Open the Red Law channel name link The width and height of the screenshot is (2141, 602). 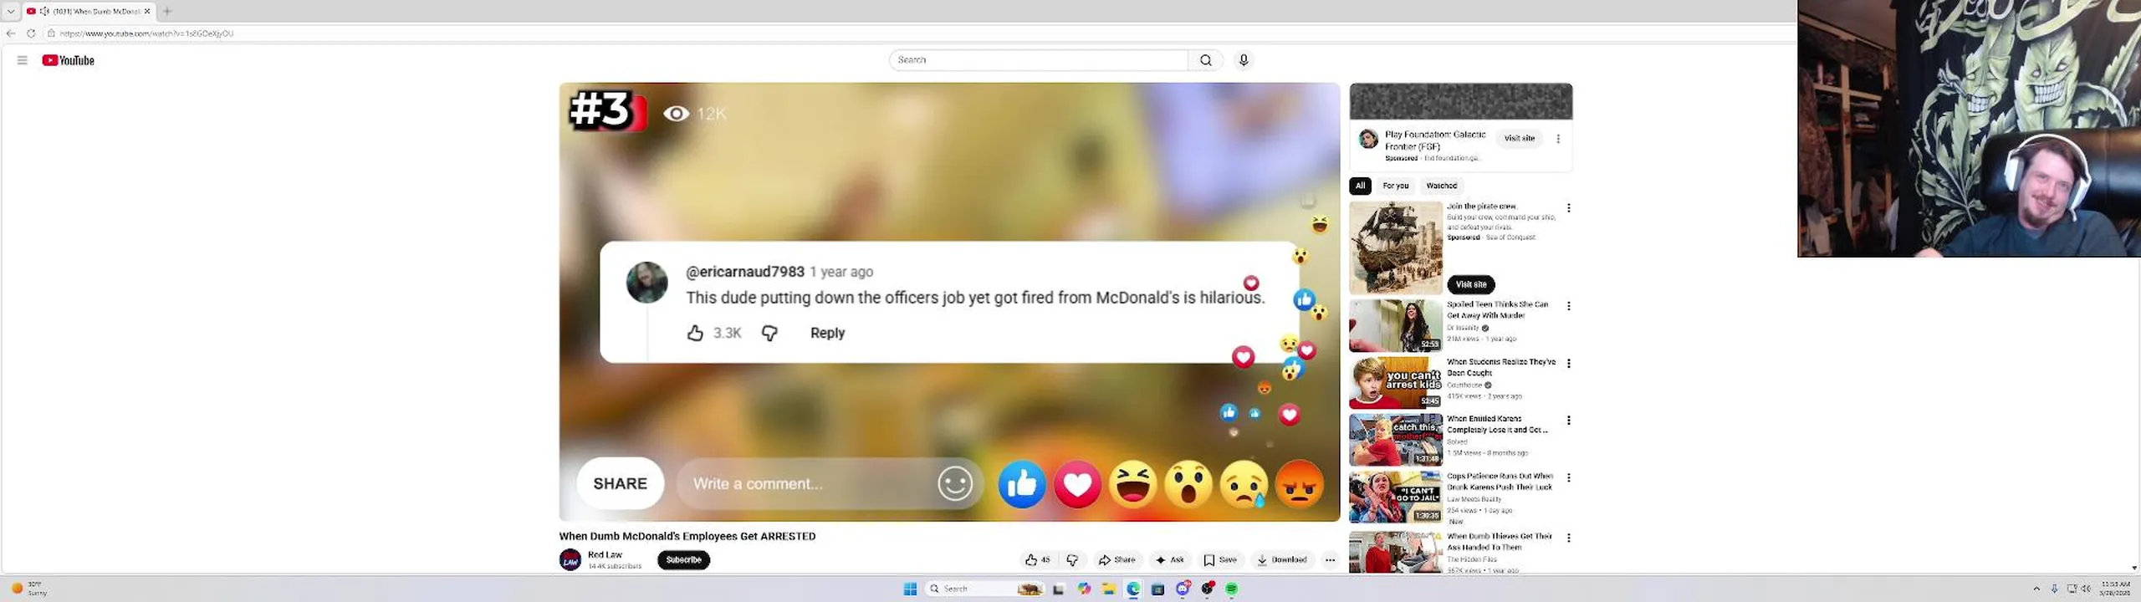pyautogui.click(x=605, y=554)
